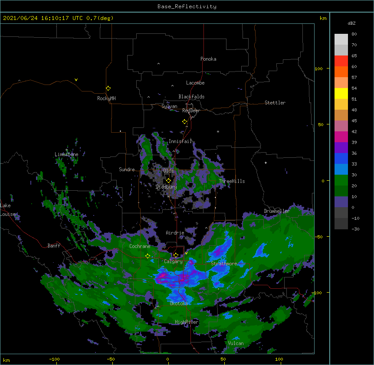Click the Sylvan label
Screen dimensions: 374x365
(169, 106)
